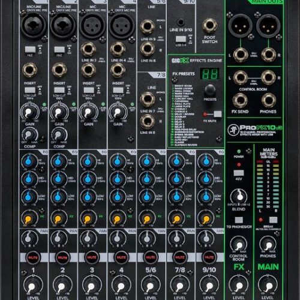Select the LINE IN 4 jack
The width and height of the screenshot is (300, 300).
tap(118, 49)
